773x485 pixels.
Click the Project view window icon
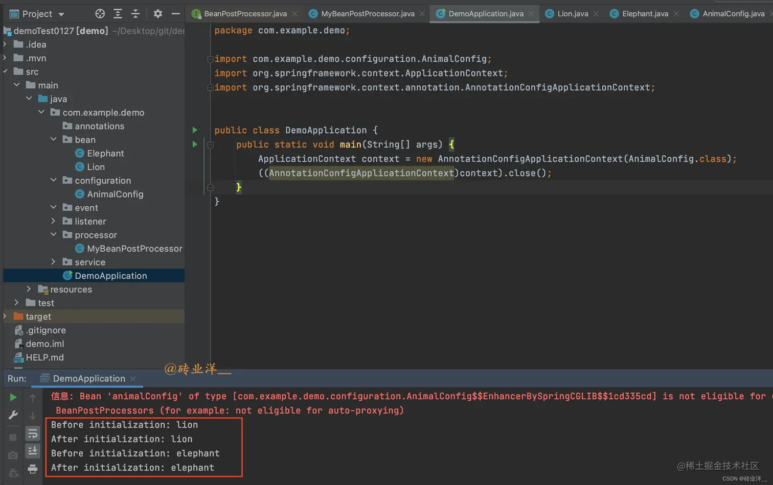point(14,14)
